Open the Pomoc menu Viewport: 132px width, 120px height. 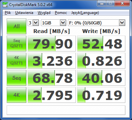pos(61,13)
